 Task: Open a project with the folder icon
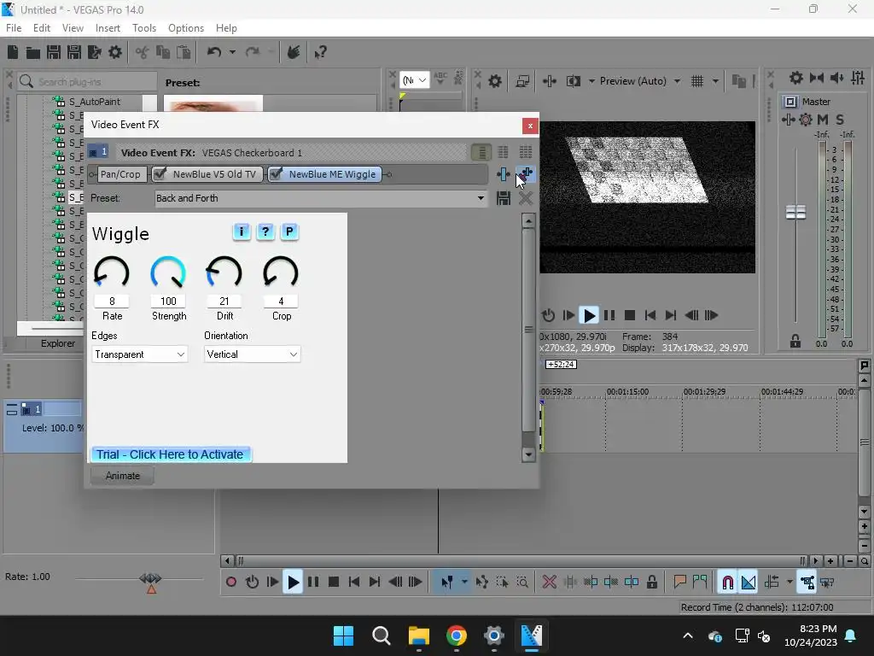click(33, 52)
